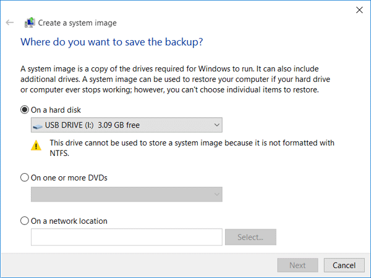The width and height of the screenshot is (371, 278).
Task: Click the NTFS warning message text
Action: tap(192, 148)
